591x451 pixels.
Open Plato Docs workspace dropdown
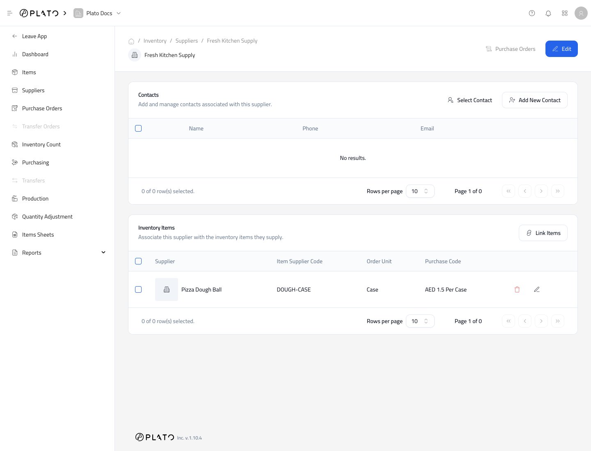click(x=98, y=13)
